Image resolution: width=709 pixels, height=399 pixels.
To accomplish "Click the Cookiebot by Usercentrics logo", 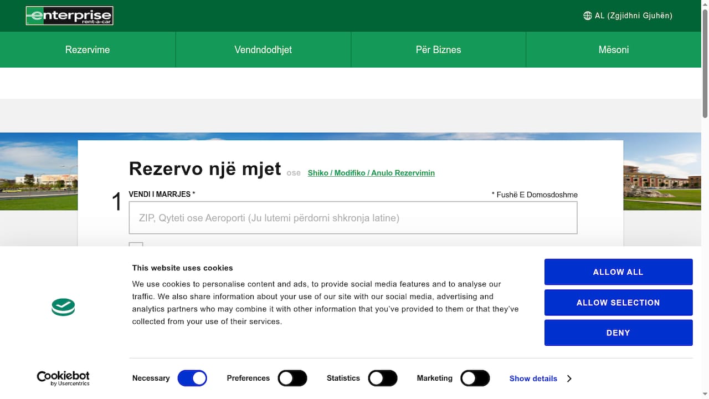I will point(63,378).
